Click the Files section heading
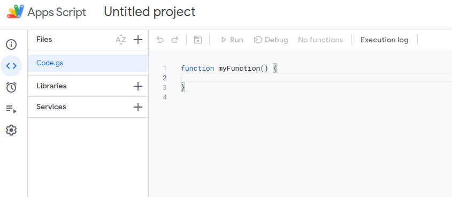The width and height of the screenshot is (452, 197). [44, 39]
